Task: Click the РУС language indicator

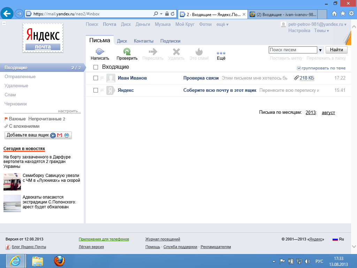Action: pos(319,261)
